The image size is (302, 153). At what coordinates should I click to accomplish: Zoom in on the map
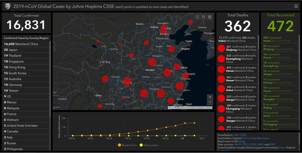(x=210, y=97)
